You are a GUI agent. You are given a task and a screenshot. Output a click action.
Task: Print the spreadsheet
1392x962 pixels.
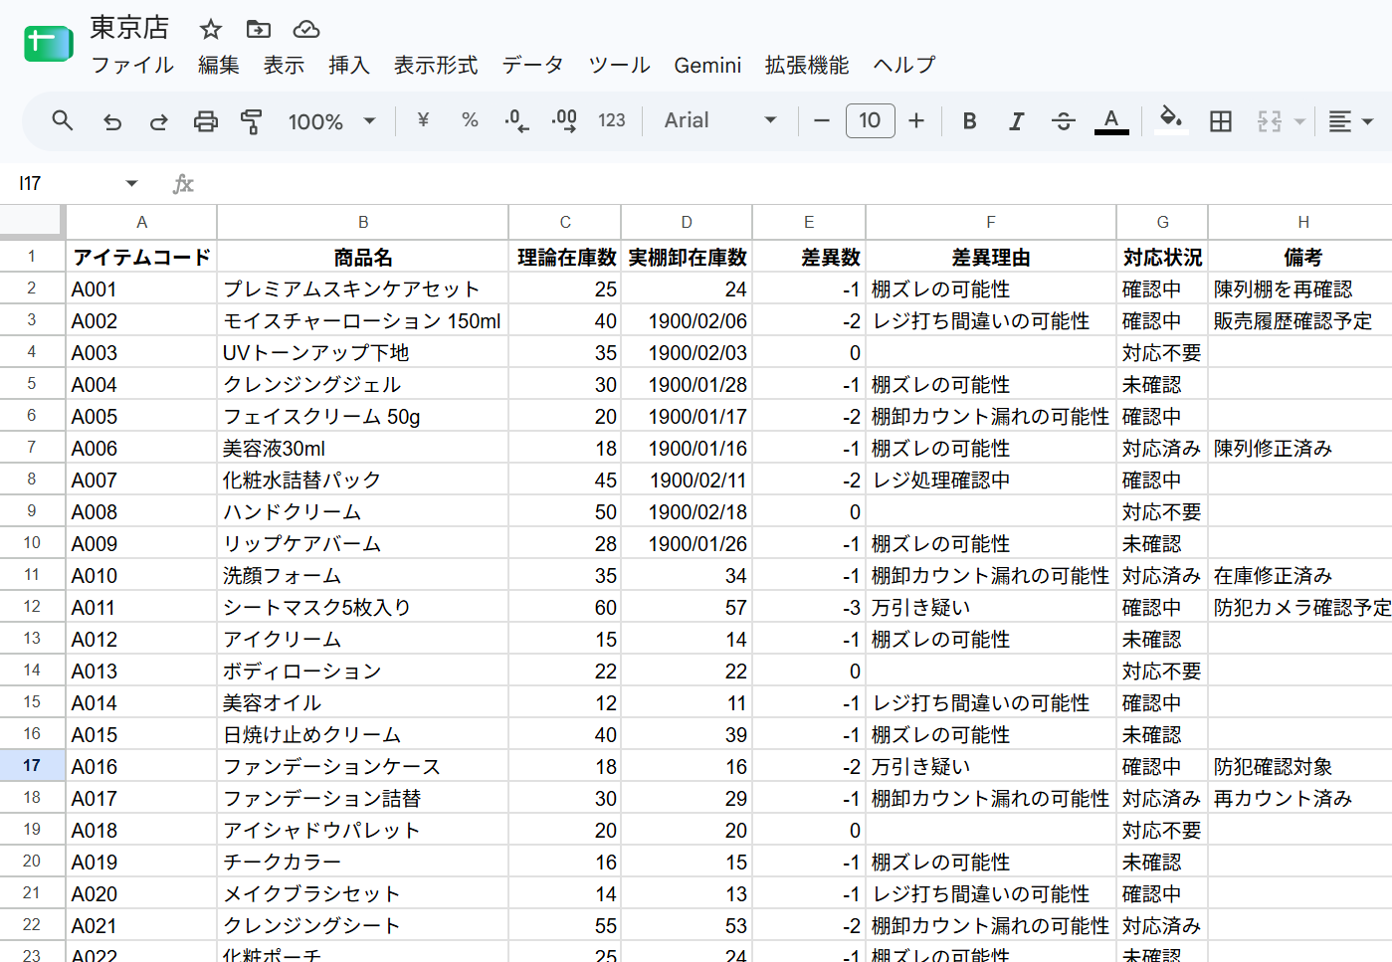(205, 121)
